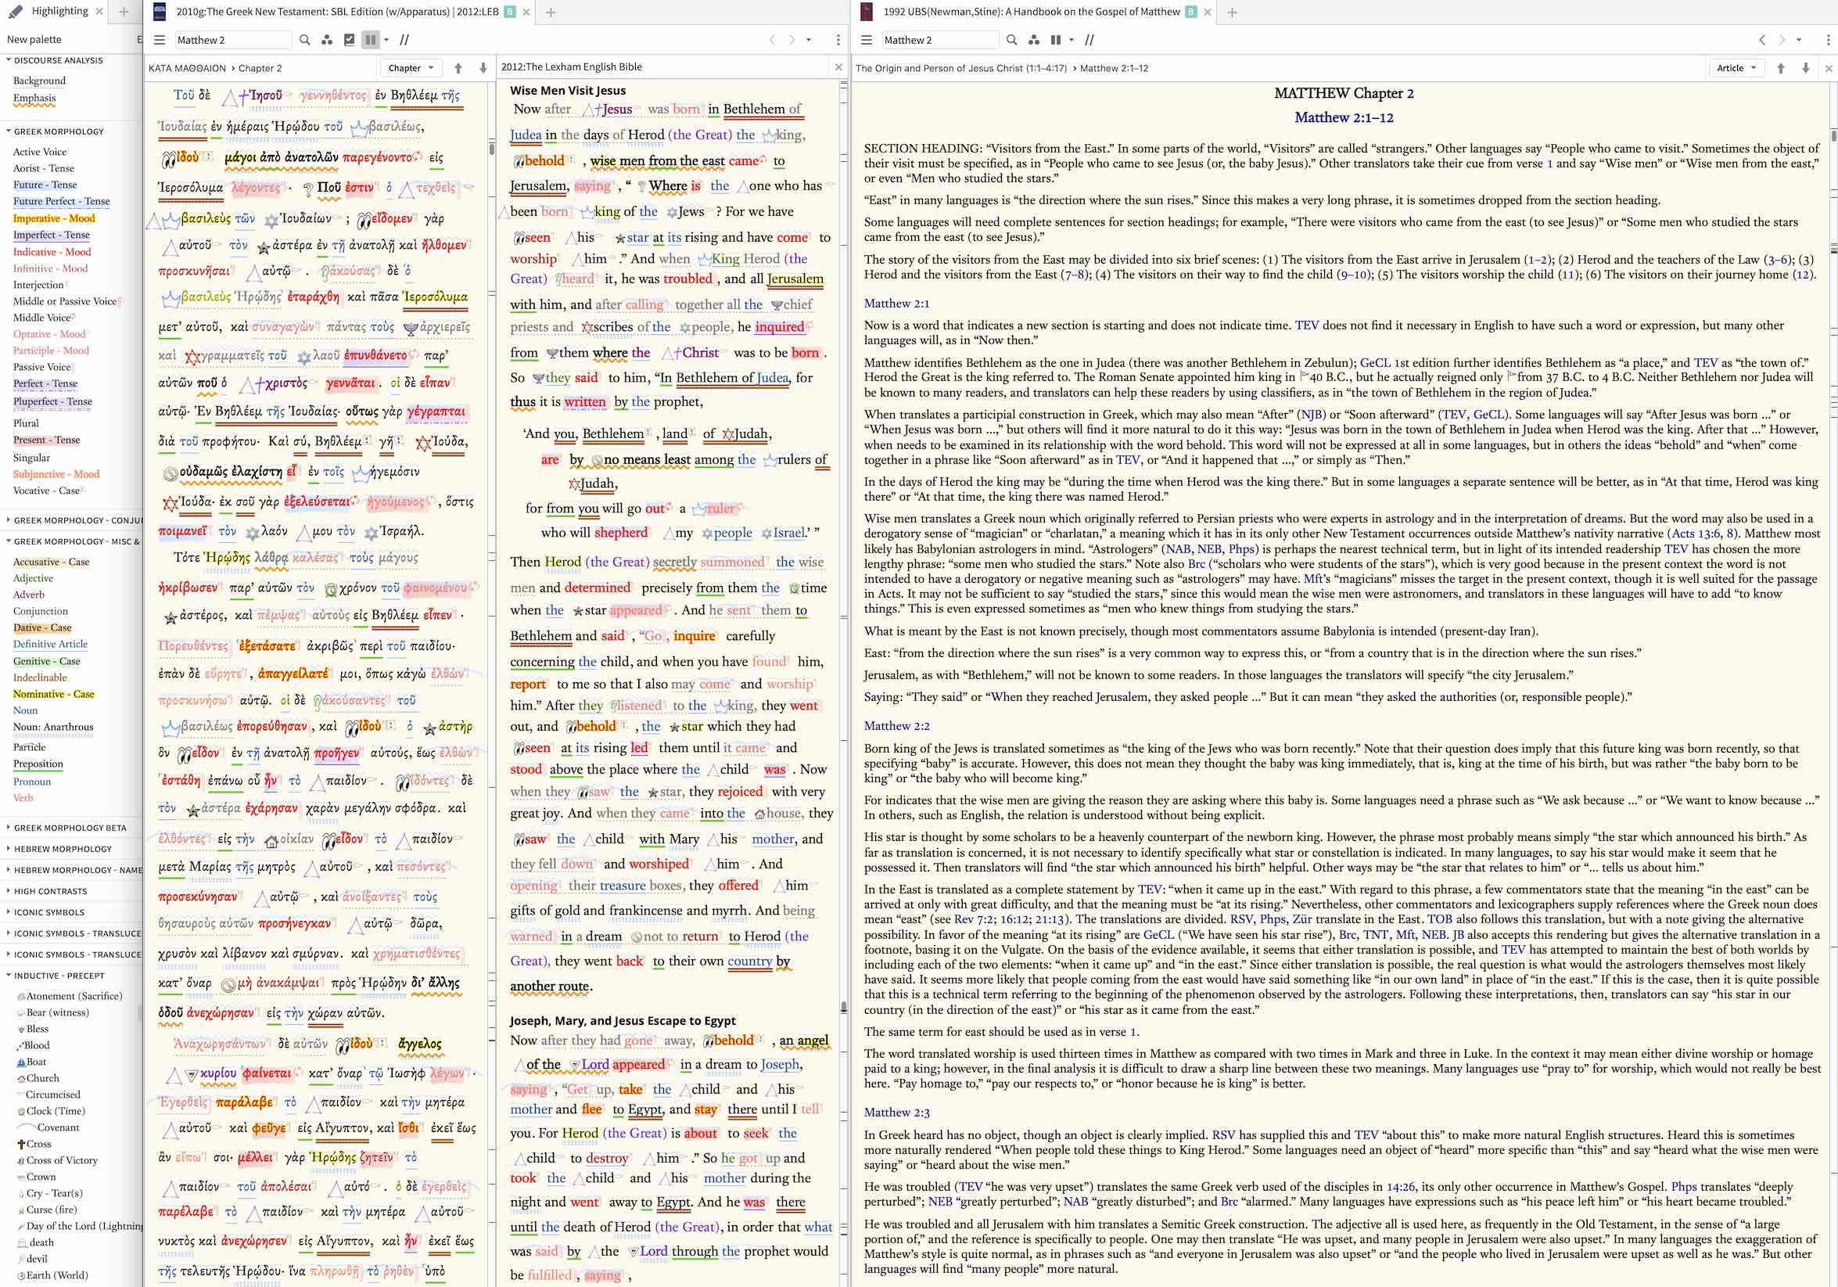Open panel menu of Greek New Testament panel
Viewport: 1838px width, 1287px height.
point(160,39)
